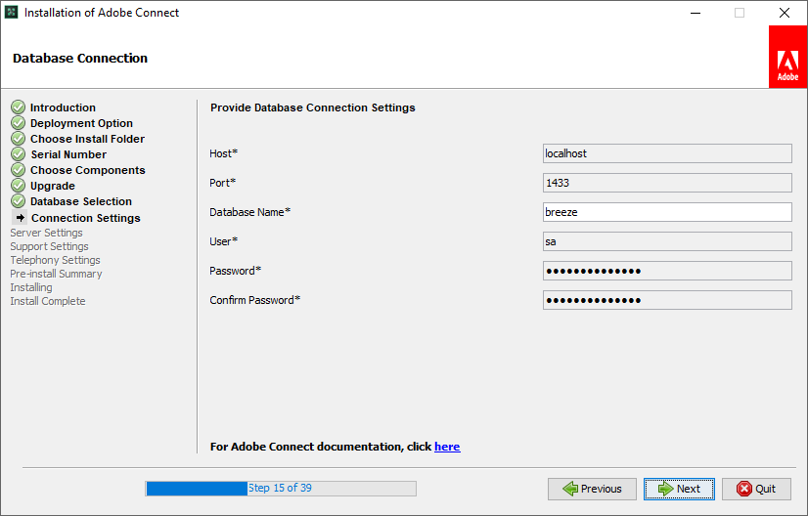Click the User field containing sa
Viewport: 808px width, 516px height.
click(667, 241)
